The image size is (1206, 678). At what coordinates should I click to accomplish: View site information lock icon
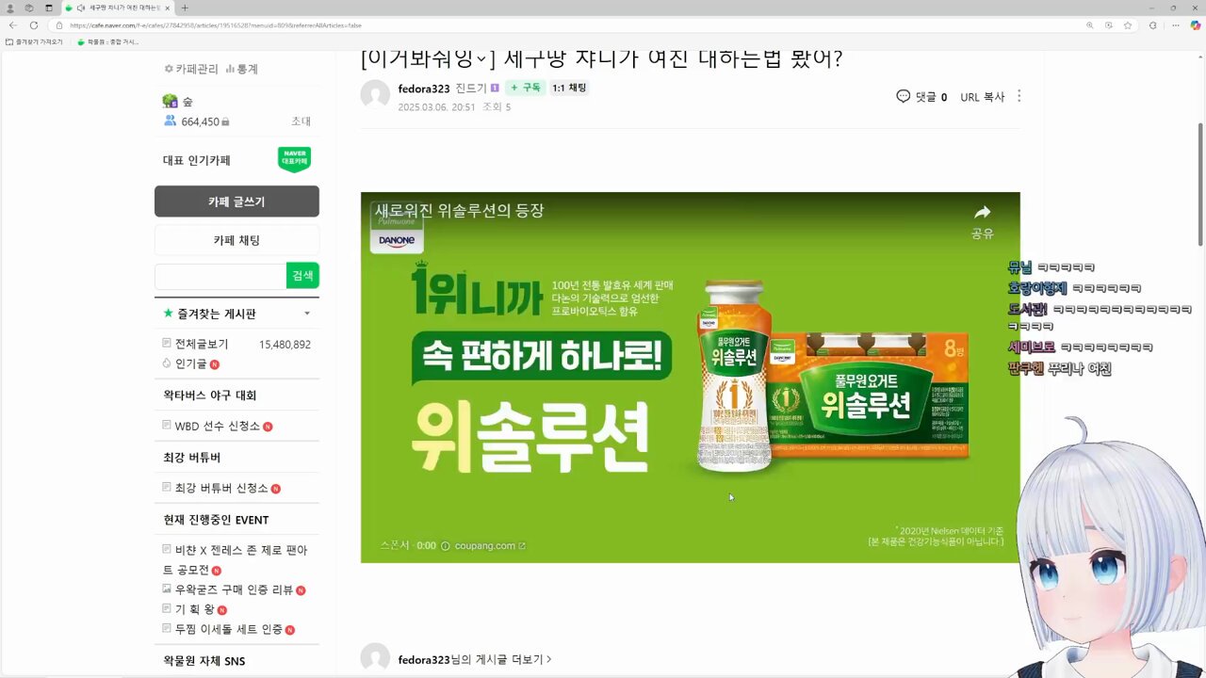click(x=60, y=25)
